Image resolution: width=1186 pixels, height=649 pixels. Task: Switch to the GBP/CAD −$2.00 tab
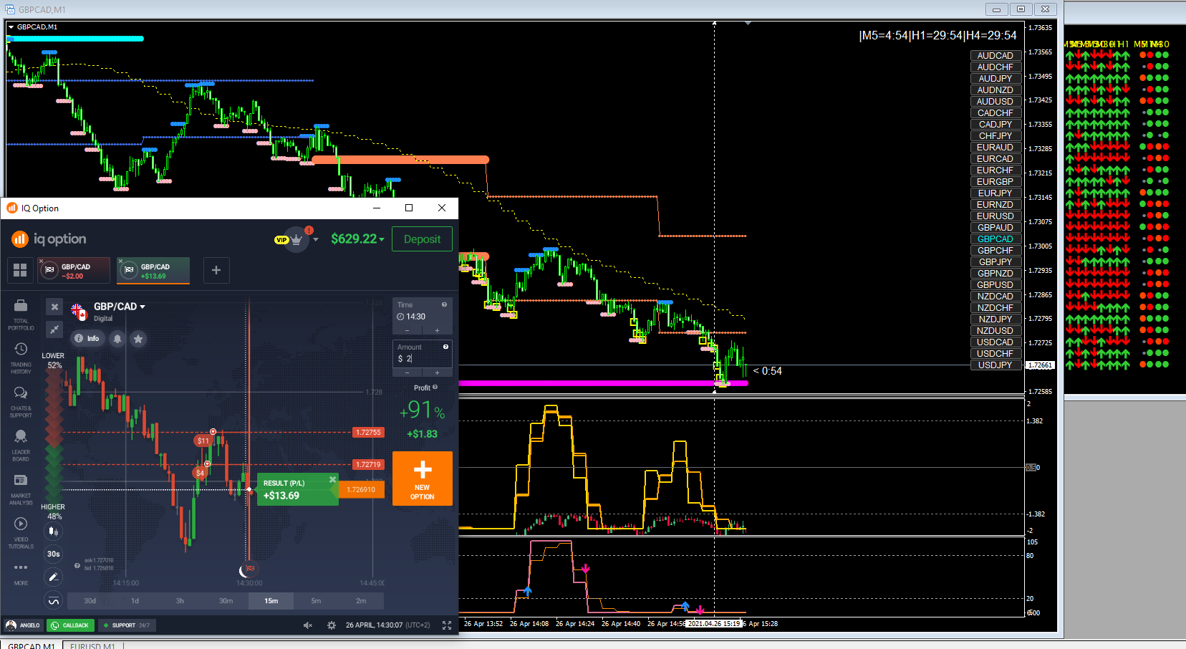click(x=74, y=271)
